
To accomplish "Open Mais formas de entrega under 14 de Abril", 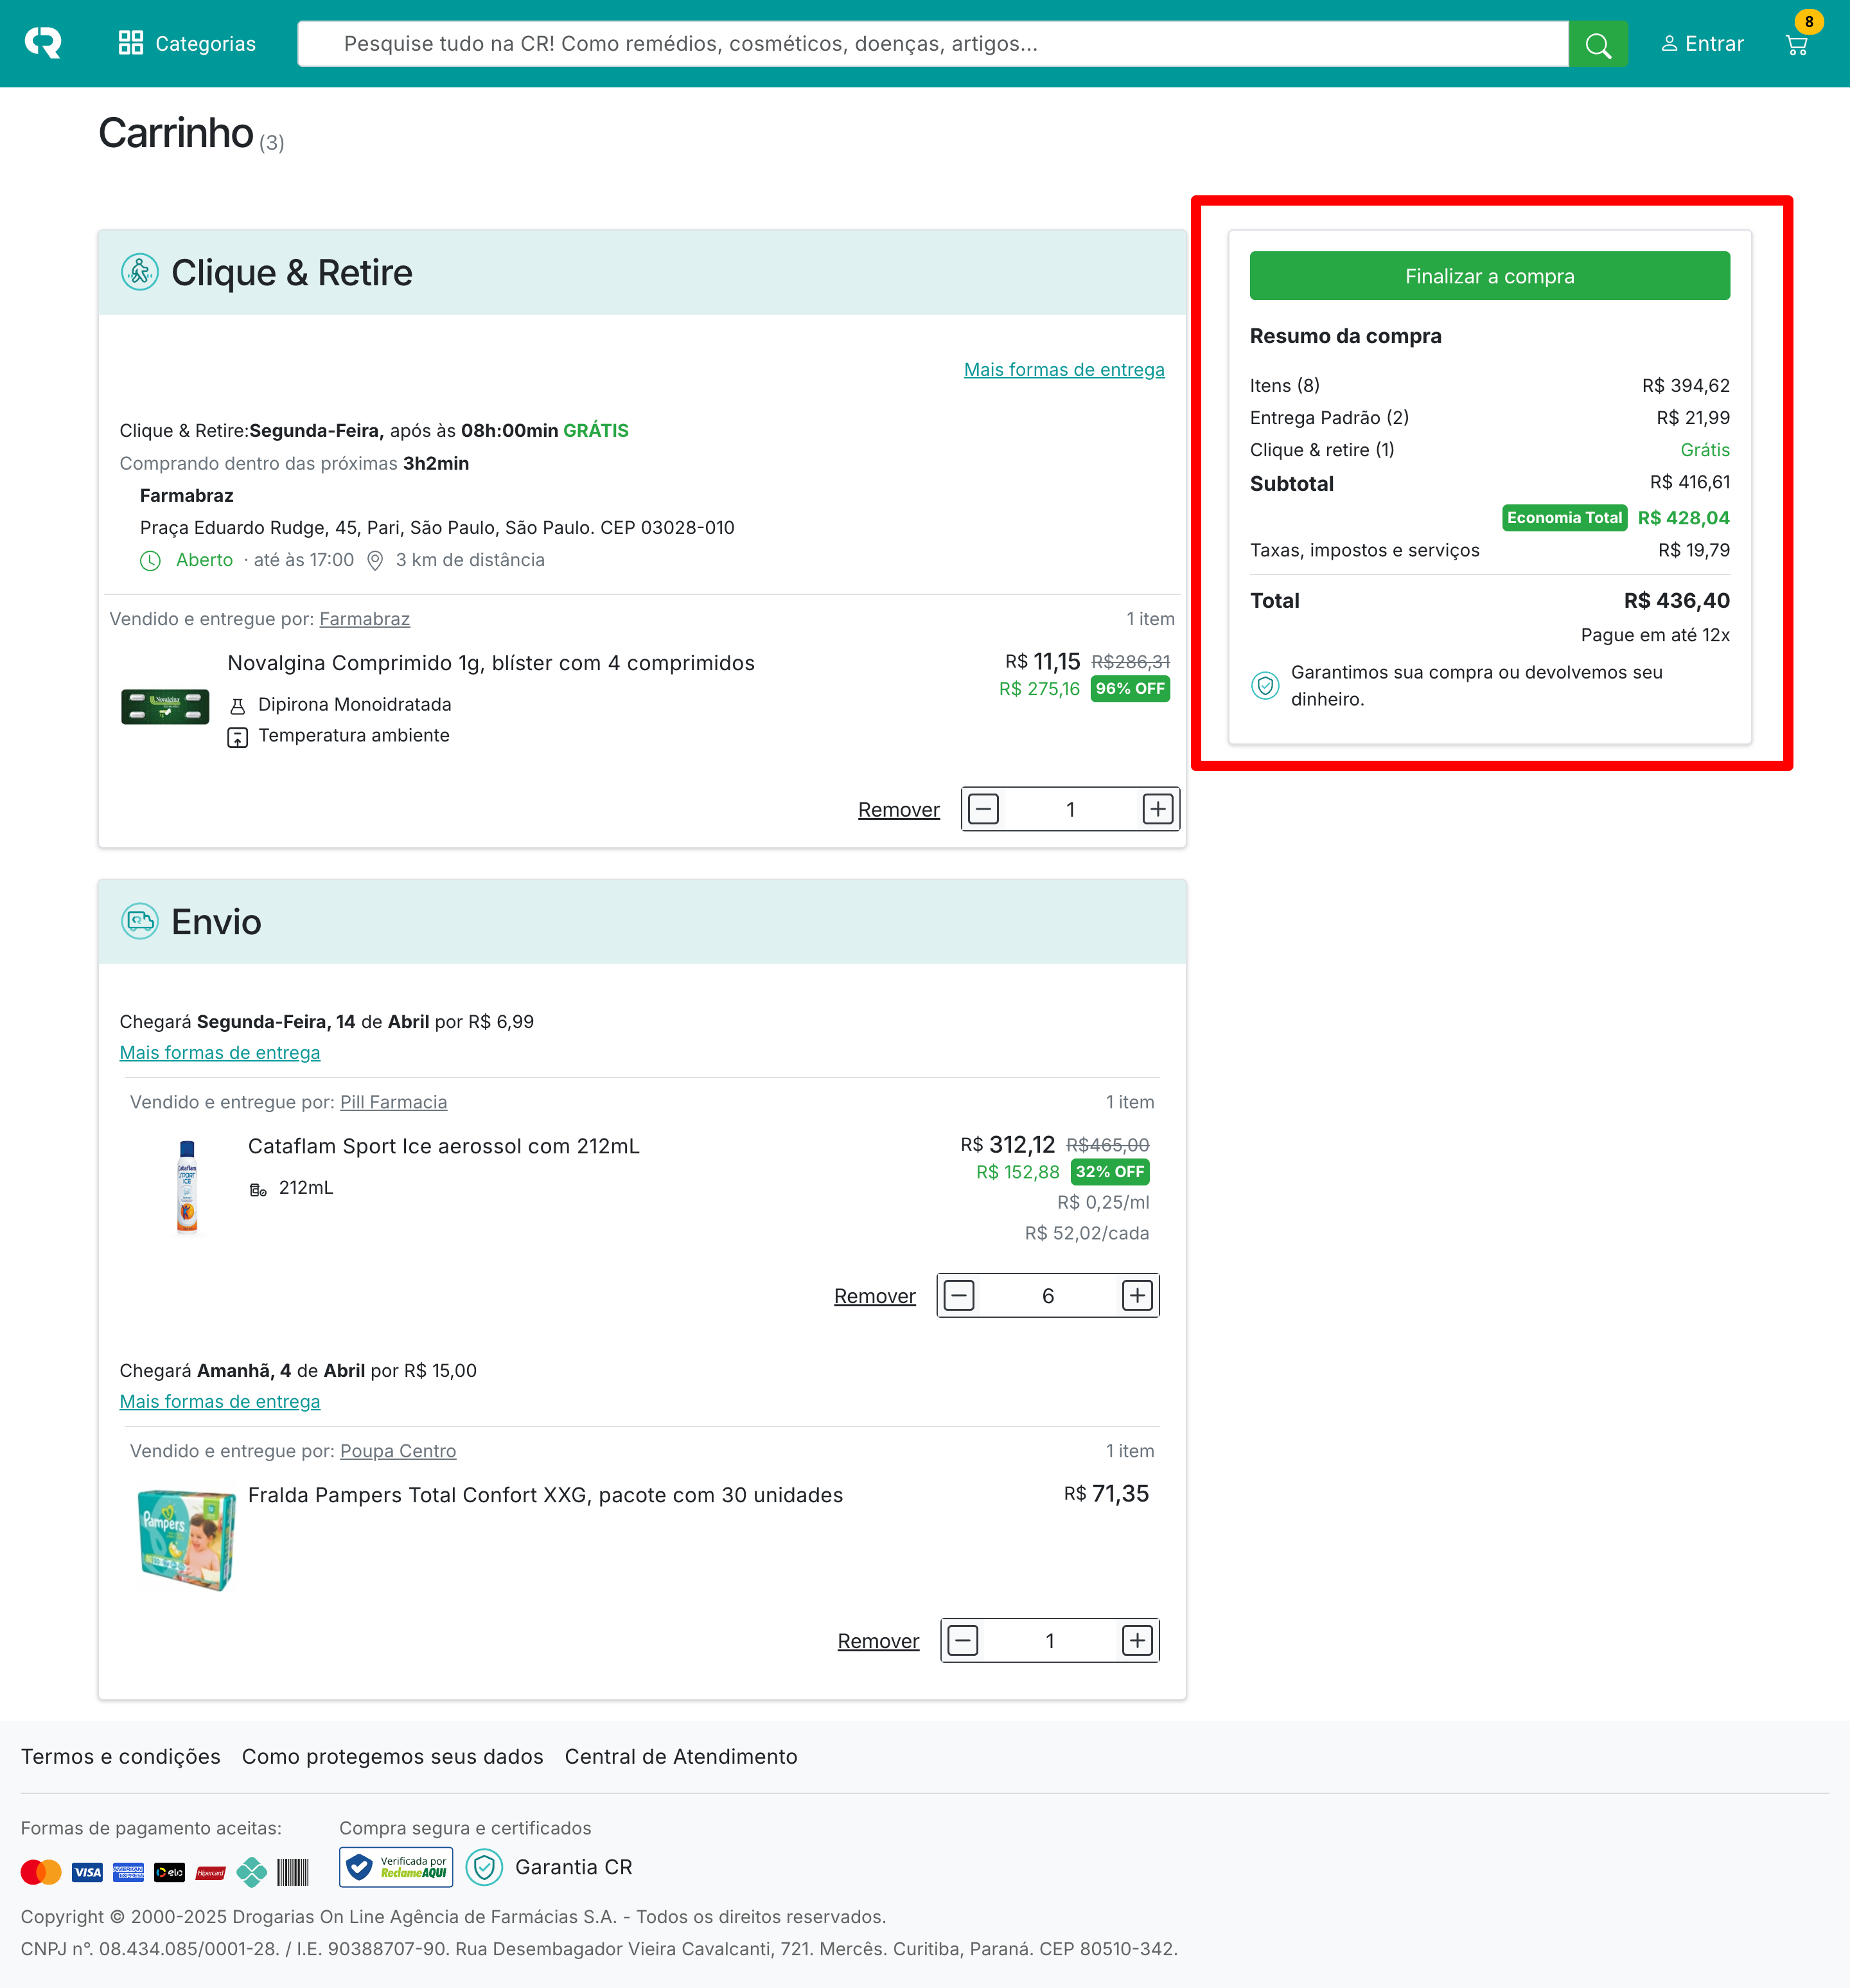I will 220,1052.
